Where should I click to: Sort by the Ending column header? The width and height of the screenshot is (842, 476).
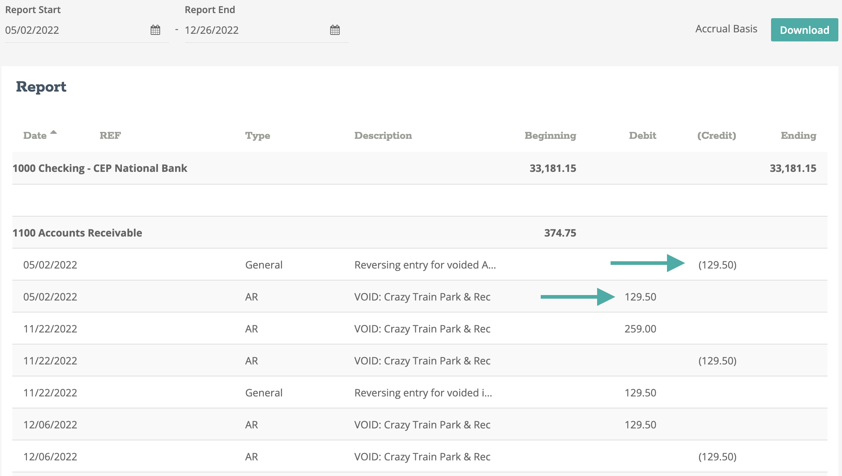point(798,135)
